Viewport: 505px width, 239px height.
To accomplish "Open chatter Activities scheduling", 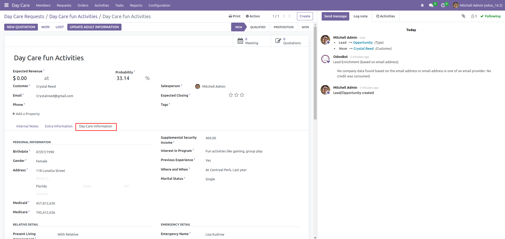I will point(386,16).
